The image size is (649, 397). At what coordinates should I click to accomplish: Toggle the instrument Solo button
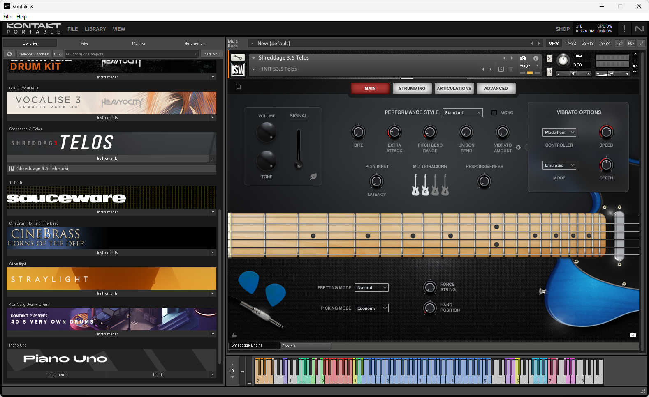click(x=549, y=59)
